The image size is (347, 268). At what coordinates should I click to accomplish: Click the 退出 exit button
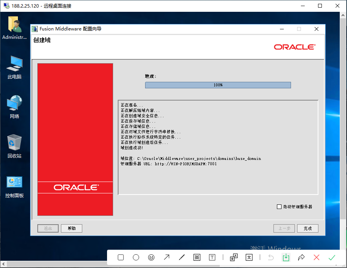tap(48, 228)
